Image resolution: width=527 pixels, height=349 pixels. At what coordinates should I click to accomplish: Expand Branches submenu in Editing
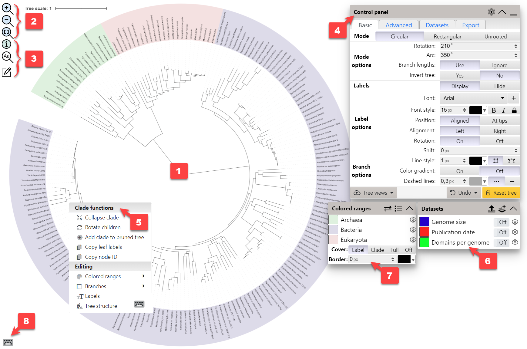pos(143,286)
